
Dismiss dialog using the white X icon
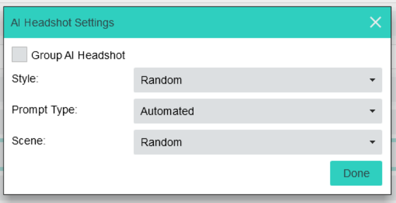[375, 22]
